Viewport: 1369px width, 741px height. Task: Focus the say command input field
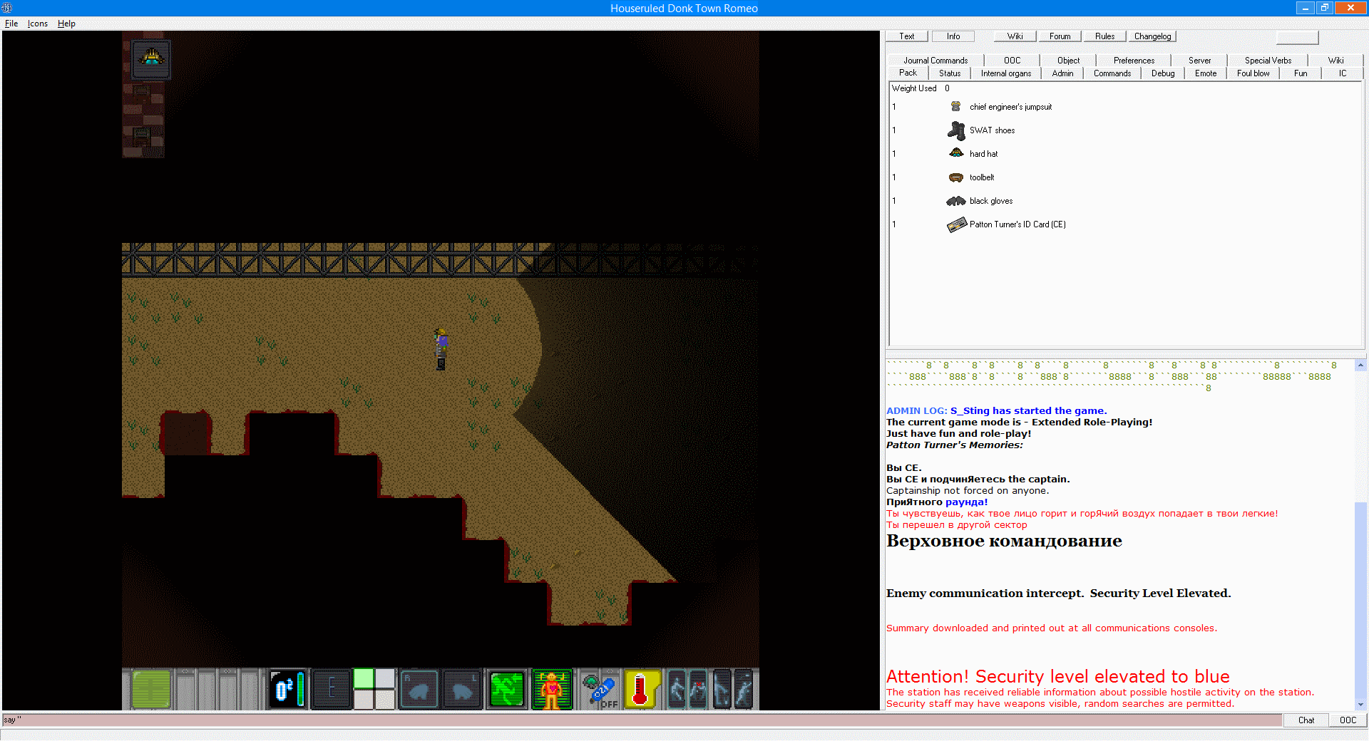click(x=642, y=720)
